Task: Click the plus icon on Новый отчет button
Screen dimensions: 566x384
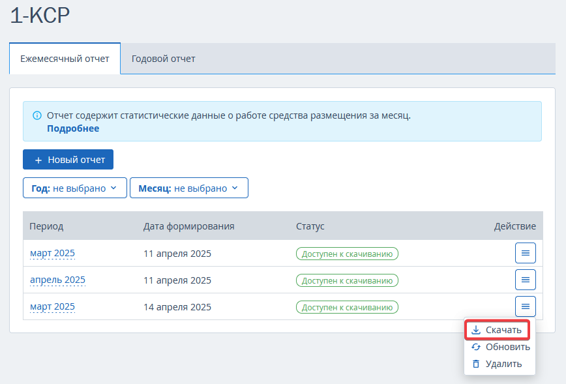Action: (38, 160)
